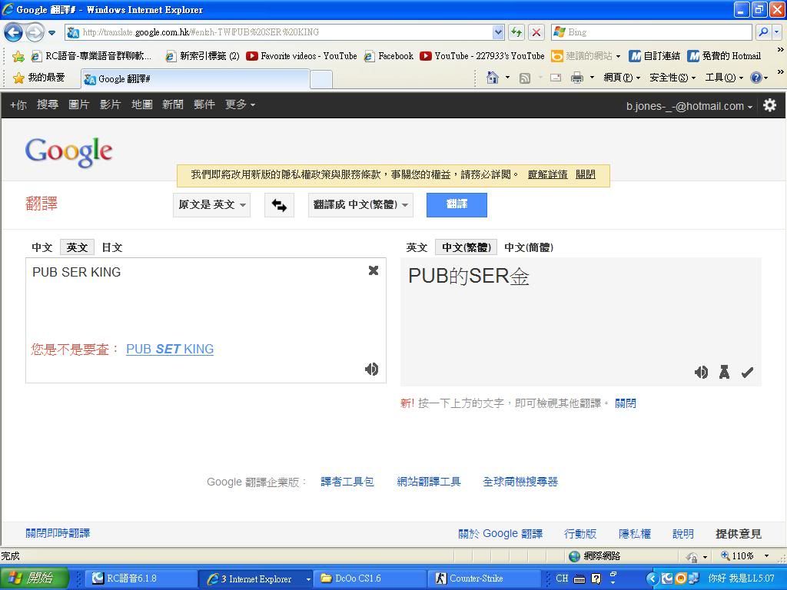Select 日文 as source language
This screenshot has height=590, width=787.
112,247
